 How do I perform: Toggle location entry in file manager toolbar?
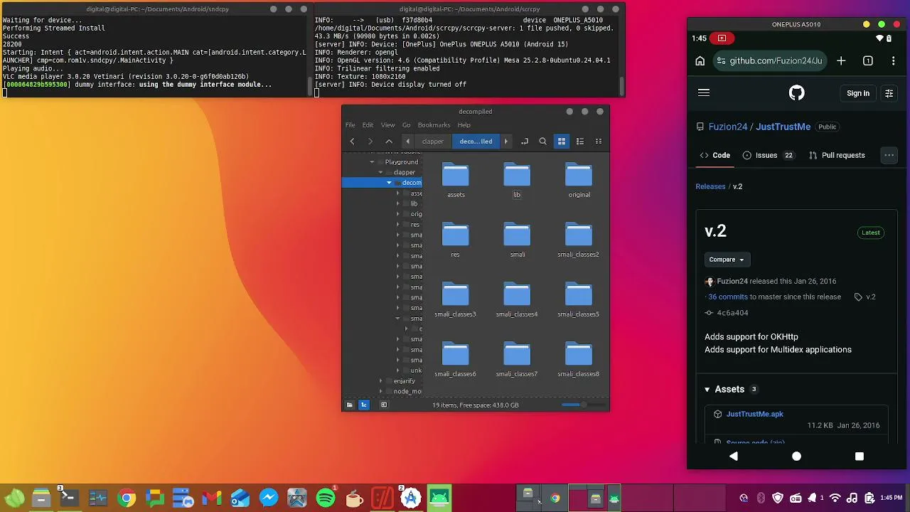tap(525, 142)
